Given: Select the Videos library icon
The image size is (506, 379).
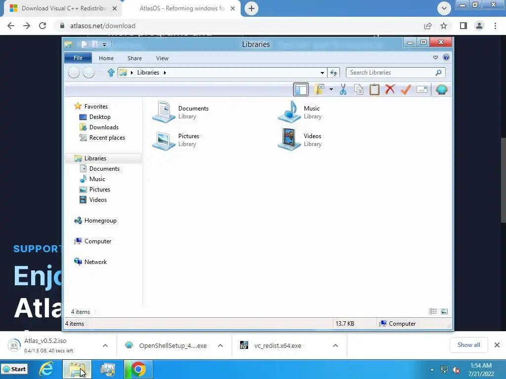Looking at the screenshot, I should point(290,140).
